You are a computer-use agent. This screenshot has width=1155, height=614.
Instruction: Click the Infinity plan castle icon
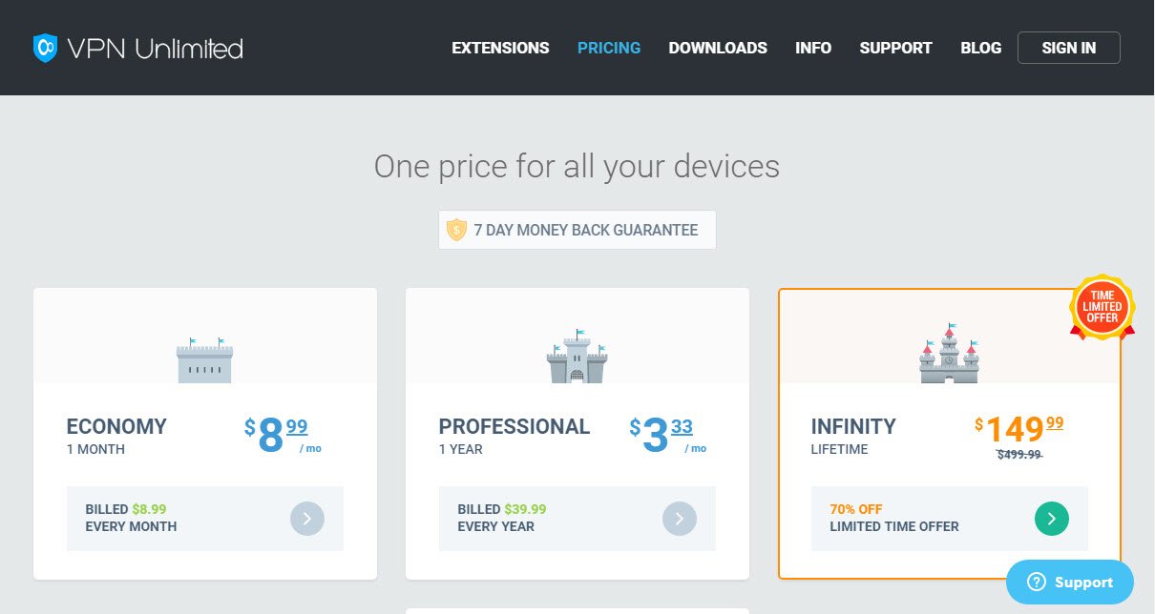[949, 353]
